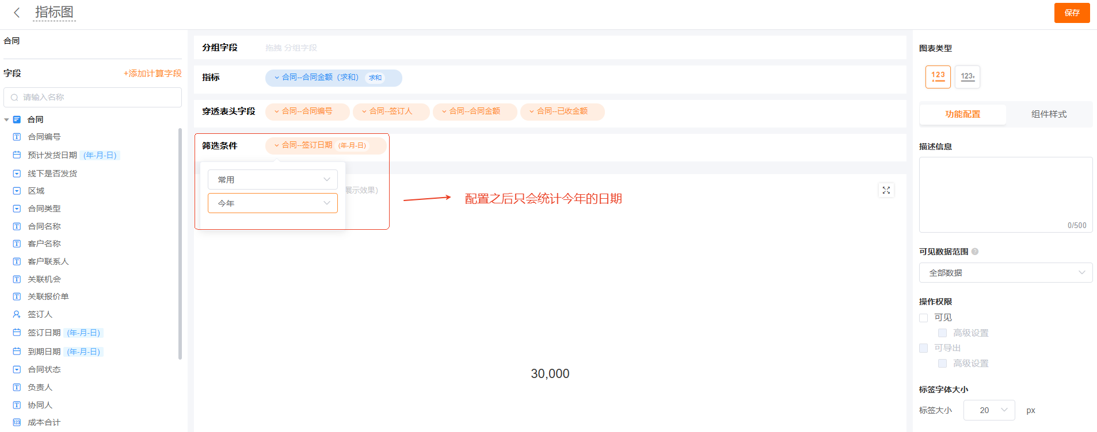Select the first 123 chart type icon
1097x432 pixels.
point(938,76)
